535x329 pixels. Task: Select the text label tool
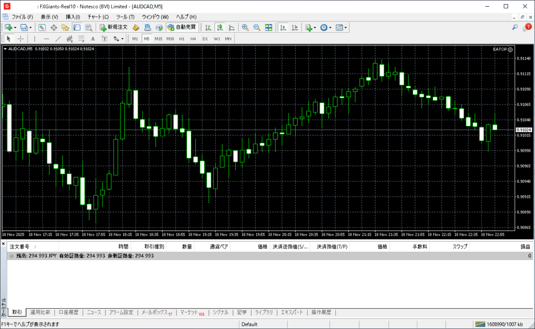point(93,39)
